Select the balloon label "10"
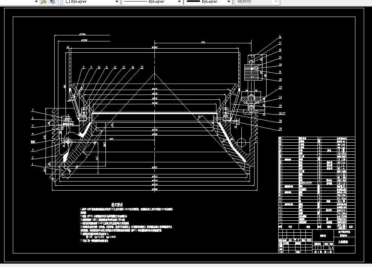The image size is (372, 267). click(99, 67)
